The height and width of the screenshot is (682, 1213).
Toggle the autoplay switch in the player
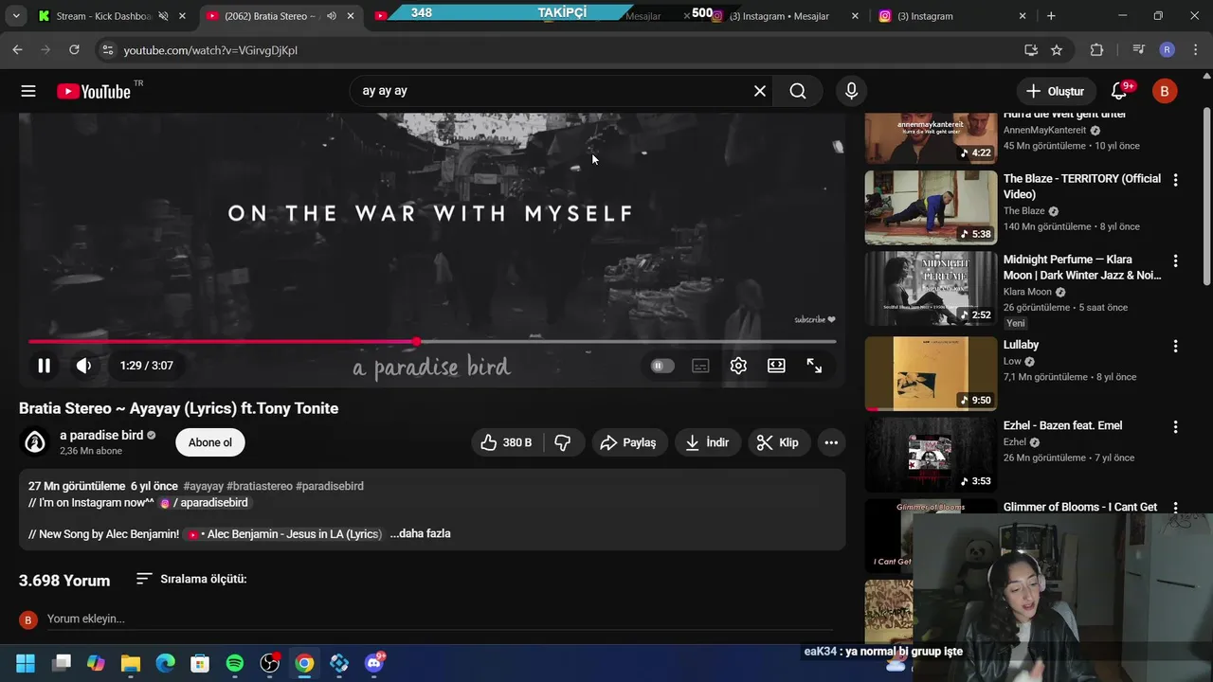coord(662,366)
